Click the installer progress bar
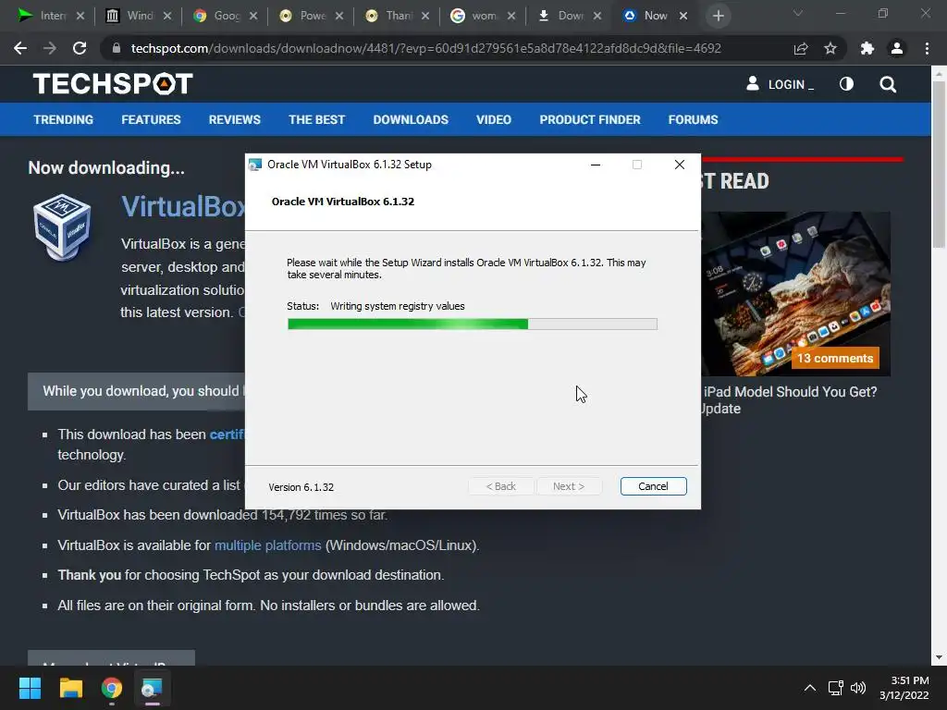Image resolution: width=947 pixels, height=710 pixels. coord(473,324)
